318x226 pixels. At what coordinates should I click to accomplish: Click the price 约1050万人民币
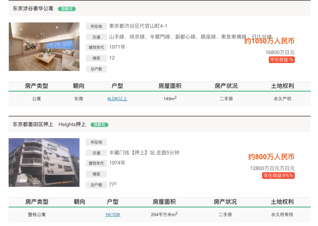coord(269,41)
